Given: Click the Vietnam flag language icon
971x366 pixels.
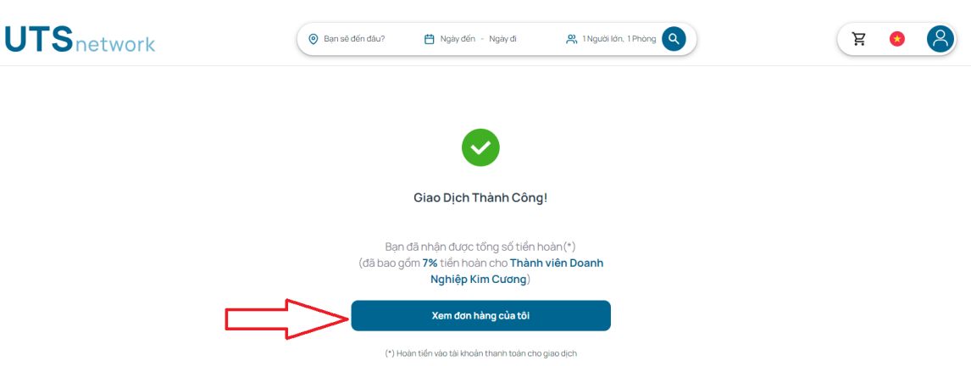Looking at the screenshot, I should pyautogui.click(x=896, y=39).
